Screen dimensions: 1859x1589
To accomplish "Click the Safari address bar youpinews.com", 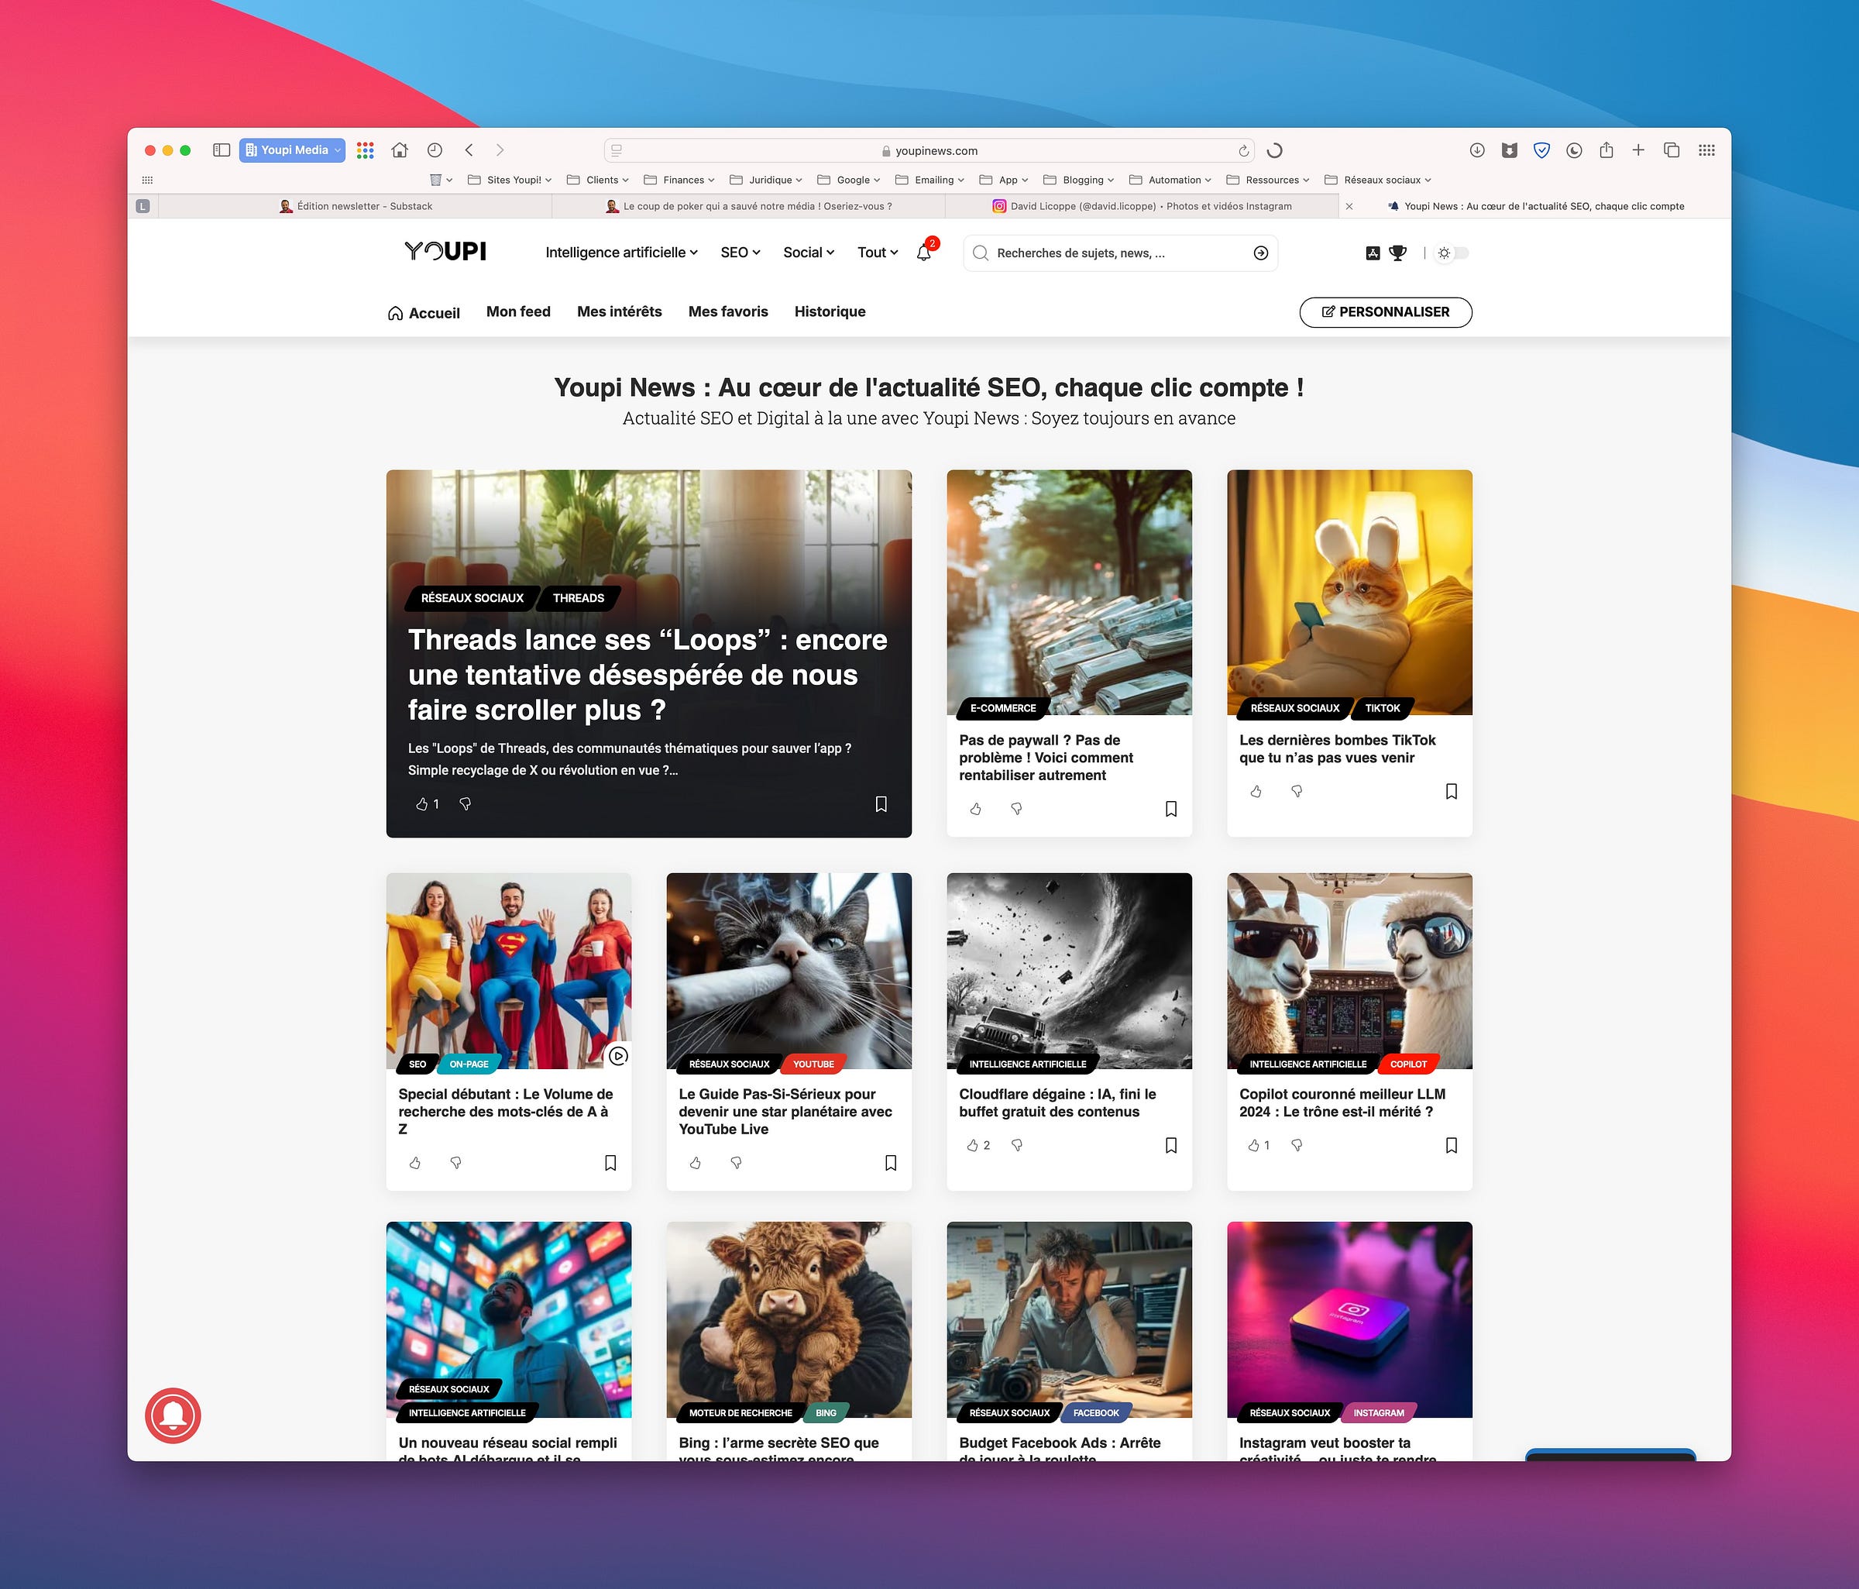I will (929, 151).
